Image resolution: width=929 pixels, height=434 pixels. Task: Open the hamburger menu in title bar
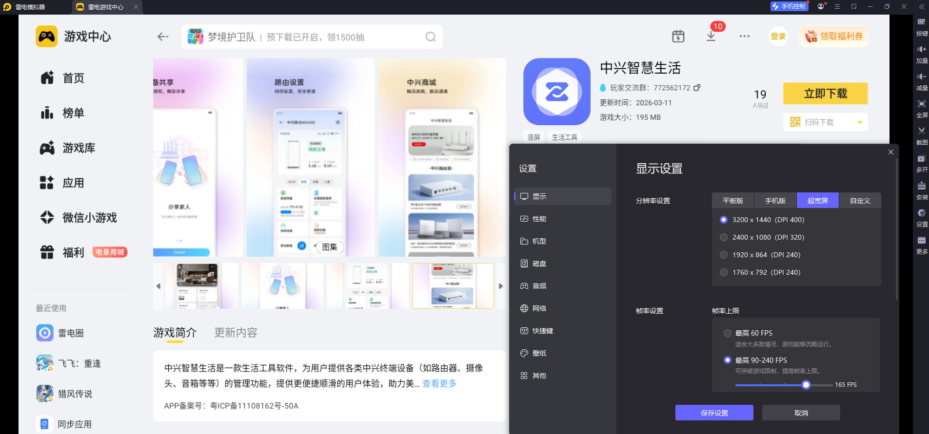(837, 6)
